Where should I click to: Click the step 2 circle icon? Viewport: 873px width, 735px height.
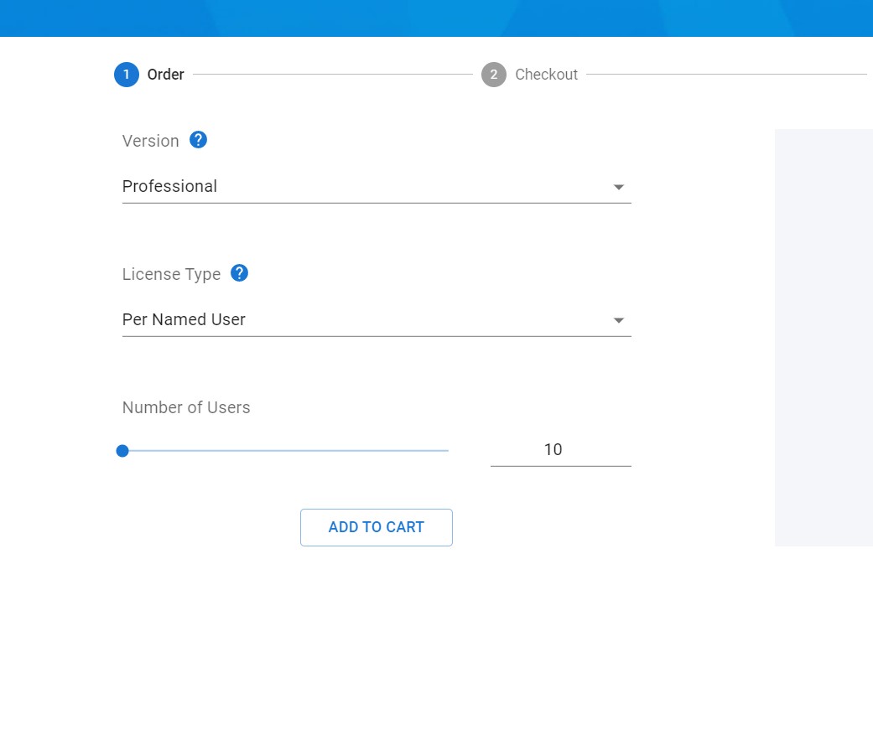click(494, 75)
